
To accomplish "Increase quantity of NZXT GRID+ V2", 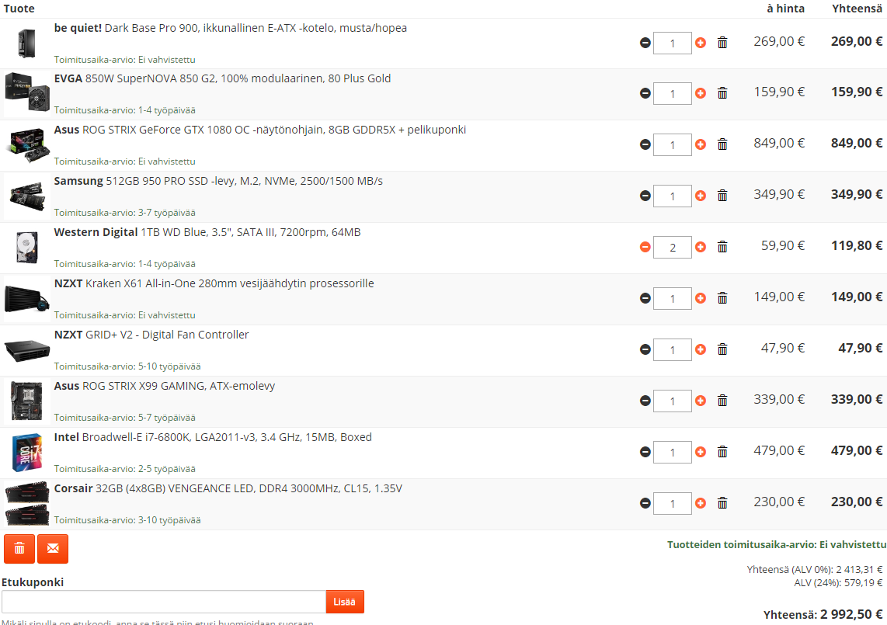I will click(701, 349).
